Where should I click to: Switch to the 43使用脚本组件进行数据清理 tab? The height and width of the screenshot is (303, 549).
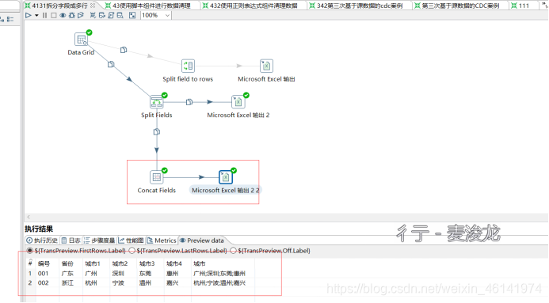[x=151, y=6]
